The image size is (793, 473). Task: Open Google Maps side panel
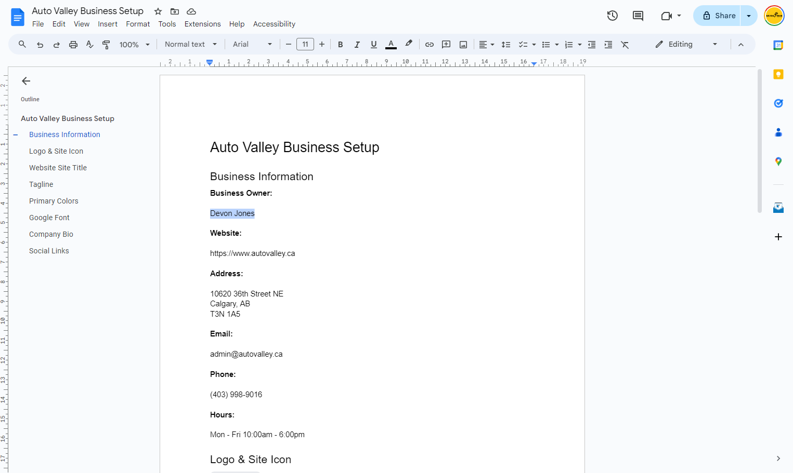778,161
